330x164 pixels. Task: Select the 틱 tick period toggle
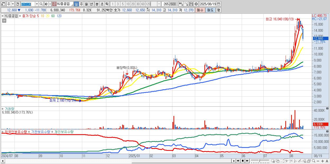coord(107,4)
